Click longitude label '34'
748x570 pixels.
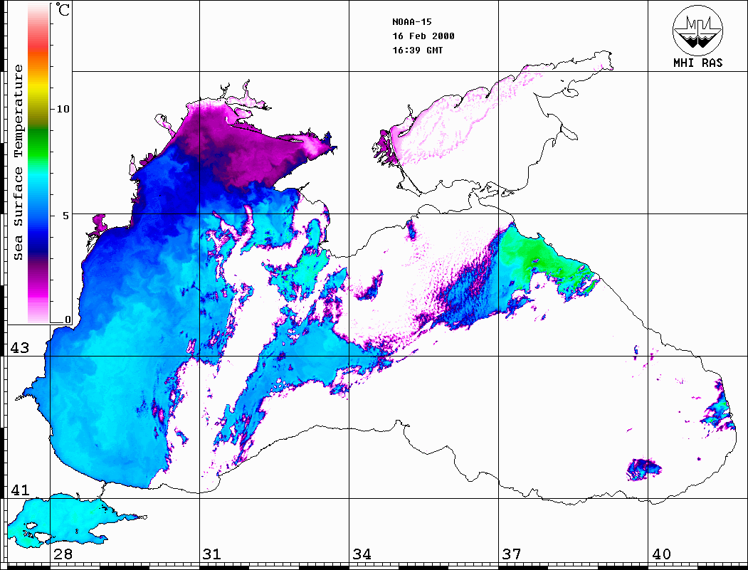click(x=362, y=554)
